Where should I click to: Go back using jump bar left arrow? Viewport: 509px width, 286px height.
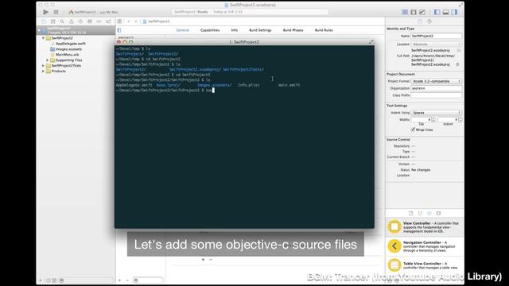coord(129,21)
